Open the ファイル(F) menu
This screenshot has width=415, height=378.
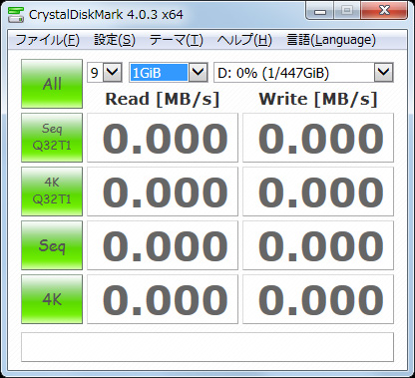click(47, 40)
